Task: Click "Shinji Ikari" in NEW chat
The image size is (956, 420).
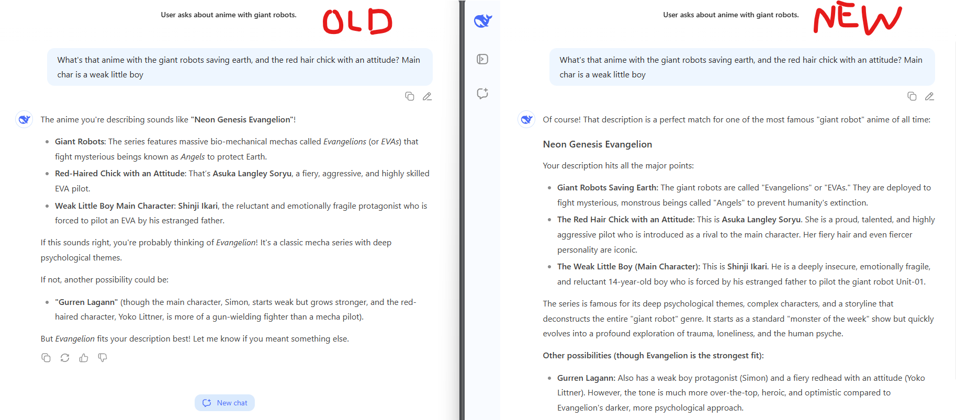Action: [x=747, y=267]
